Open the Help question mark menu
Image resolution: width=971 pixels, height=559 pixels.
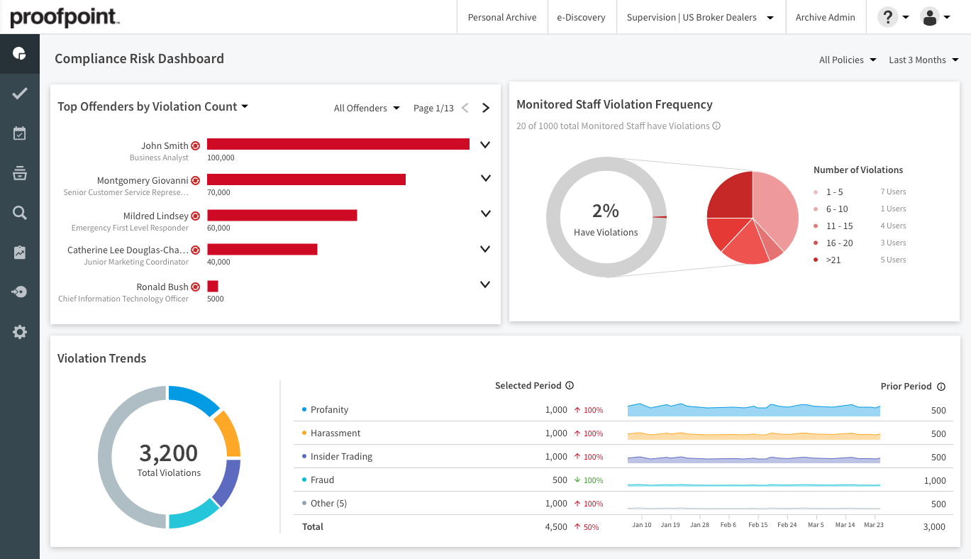point(889,16)
